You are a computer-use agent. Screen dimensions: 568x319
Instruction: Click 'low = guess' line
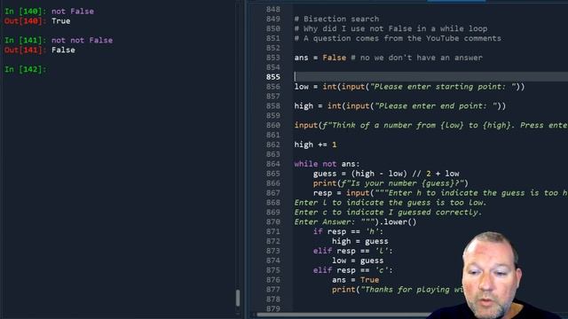click(x=358, y=261)
